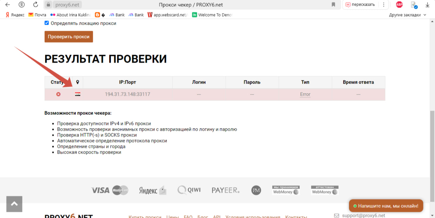Click the red error status icon in result row
The height and width of the screenshot is (218, 435).
[x=58, y=94]
